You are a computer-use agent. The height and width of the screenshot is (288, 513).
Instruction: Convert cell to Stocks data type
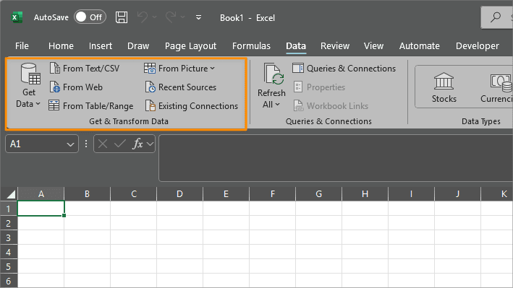(x=444, y=87)
